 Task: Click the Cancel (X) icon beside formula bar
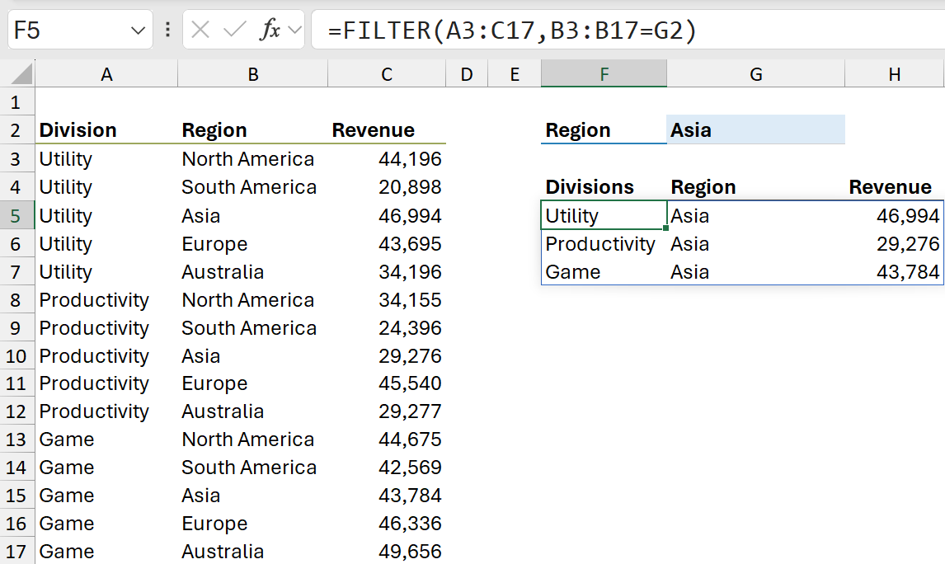[x=200, y=28]
